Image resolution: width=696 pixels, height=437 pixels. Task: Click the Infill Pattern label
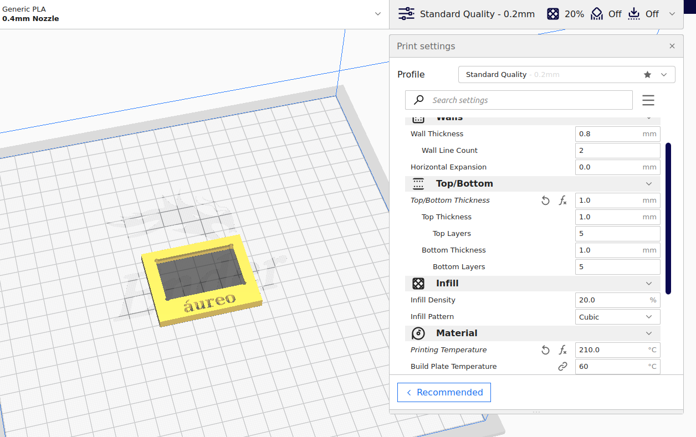(x=432, y=316)
